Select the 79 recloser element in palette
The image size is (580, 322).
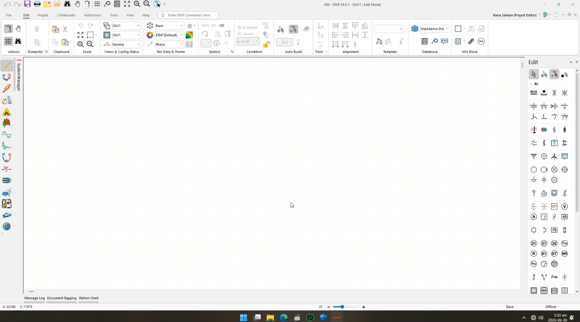click(554, 230)
